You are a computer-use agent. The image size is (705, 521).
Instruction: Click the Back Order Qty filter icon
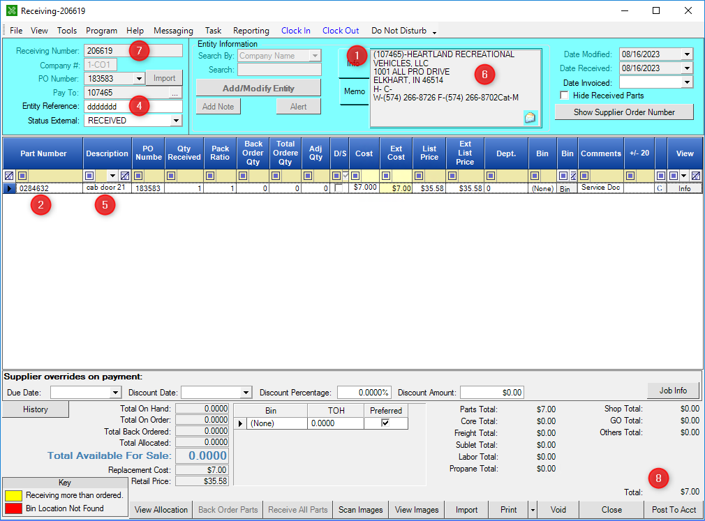point(243,176)
